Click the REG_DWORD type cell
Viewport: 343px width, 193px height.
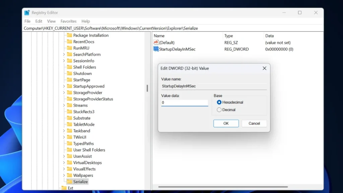click(x=236, y=49)
